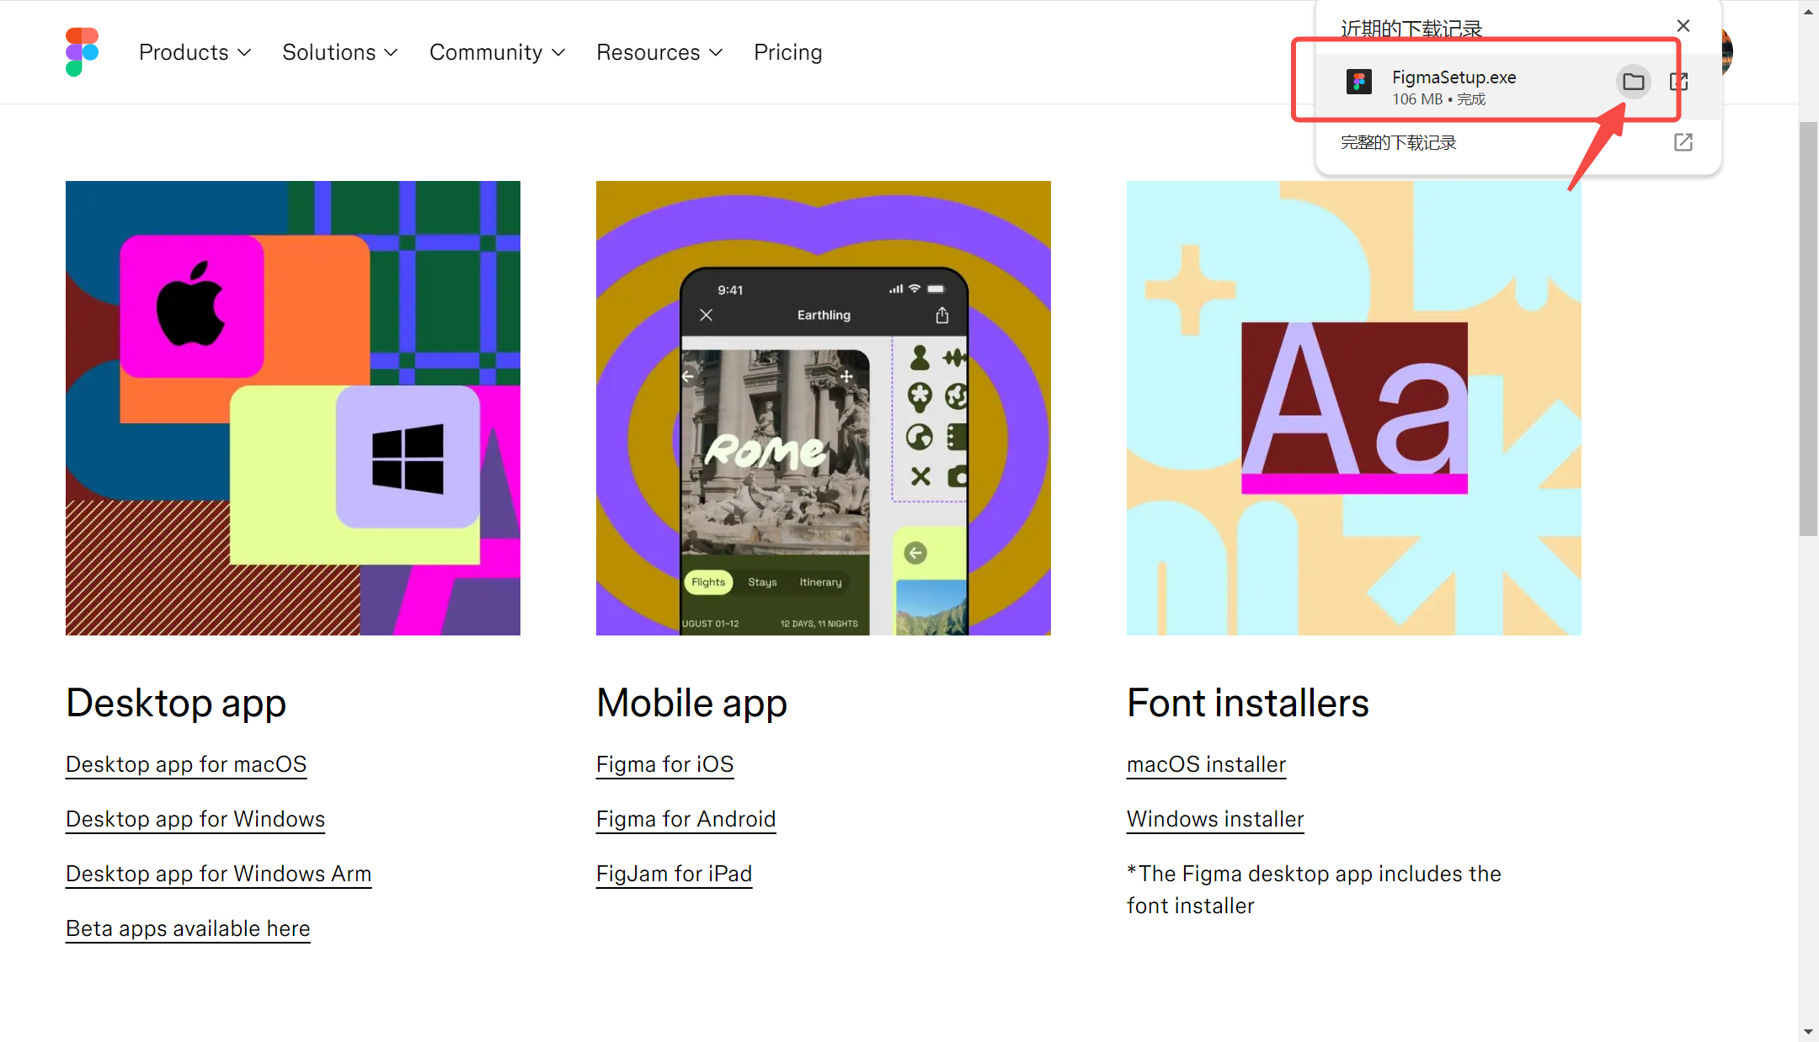Viewport: 1819px width, 1042px height.
Task: Click the Mobile app phone artwork thumbnail
Action: 824,408
